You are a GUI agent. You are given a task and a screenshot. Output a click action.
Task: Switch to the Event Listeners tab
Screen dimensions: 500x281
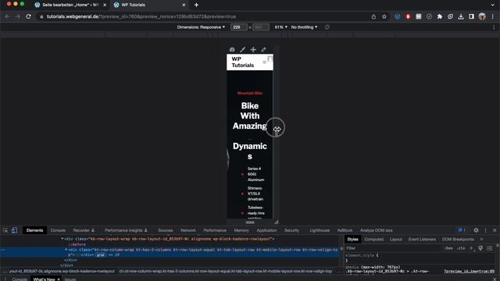pyautogui.click(x=422, y=240)
